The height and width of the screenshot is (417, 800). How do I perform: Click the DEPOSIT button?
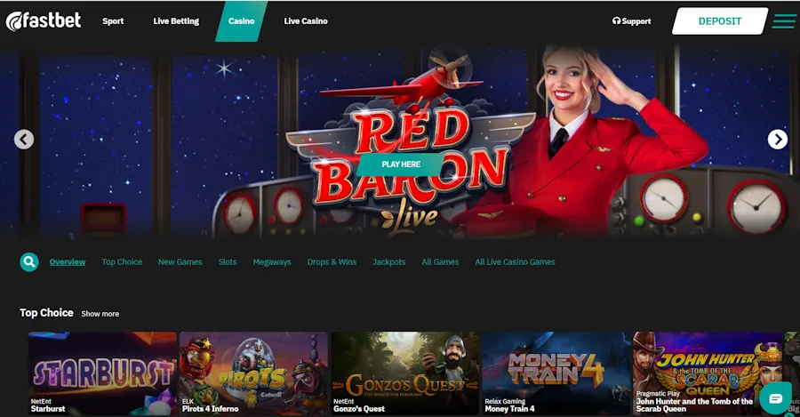(720, 21)
